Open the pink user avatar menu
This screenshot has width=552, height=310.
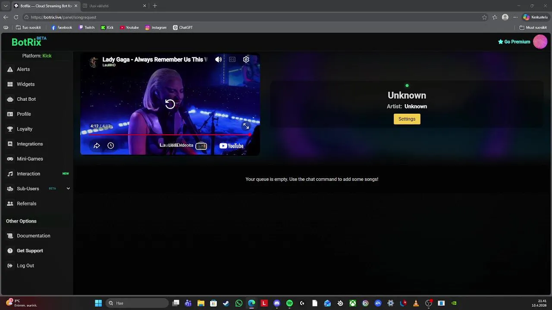(x=540, y=42)
